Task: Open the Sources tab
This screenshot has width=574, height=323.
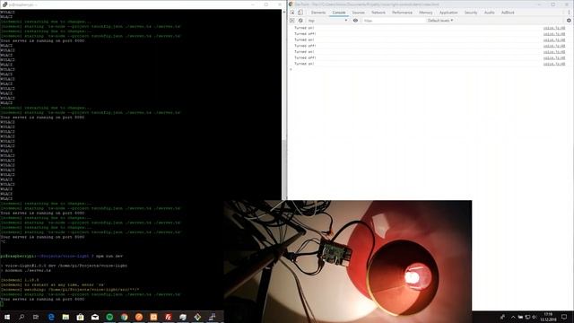Action: pos(358,13)
